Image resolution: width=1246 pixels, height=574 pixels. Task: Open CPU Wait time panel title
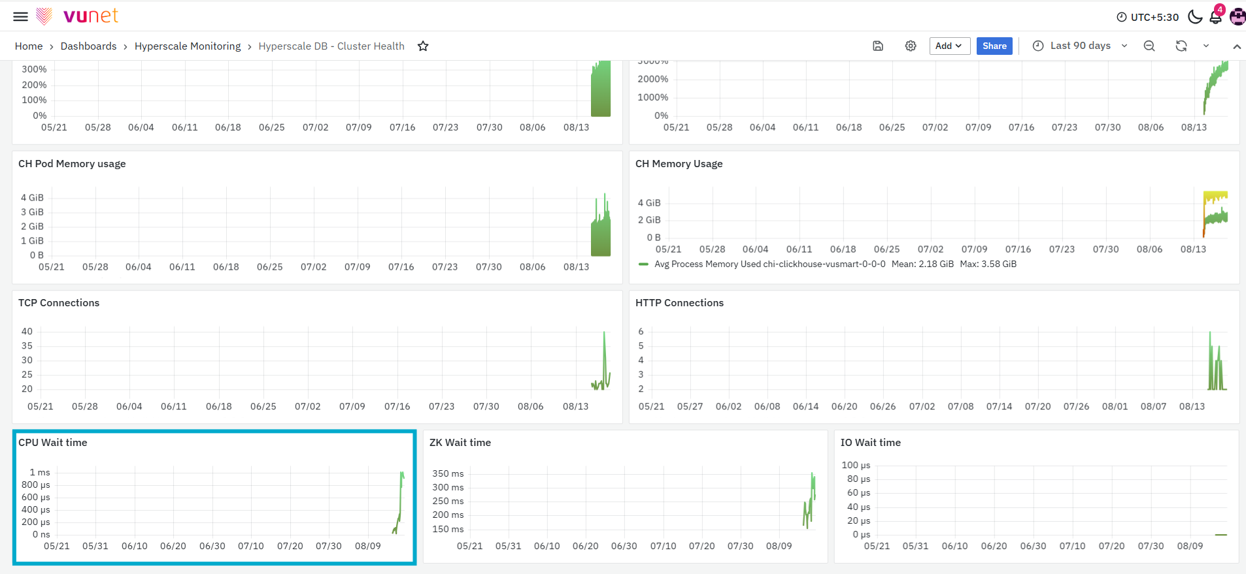click(53, 442)
